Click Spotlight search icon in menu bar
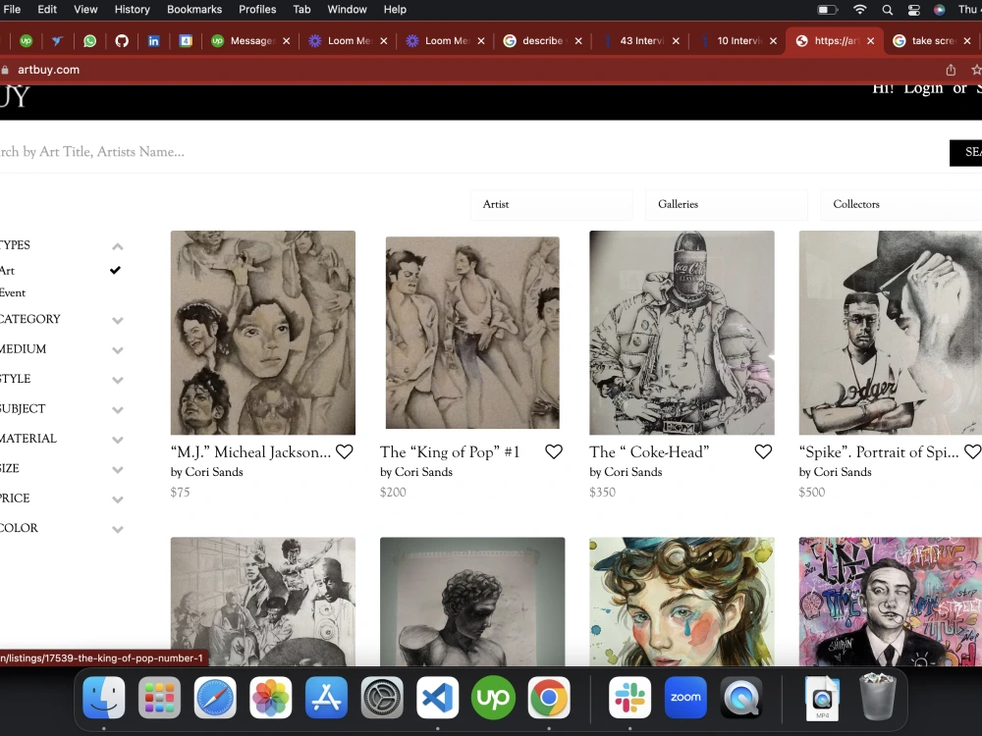 click(x=888, y=10)
